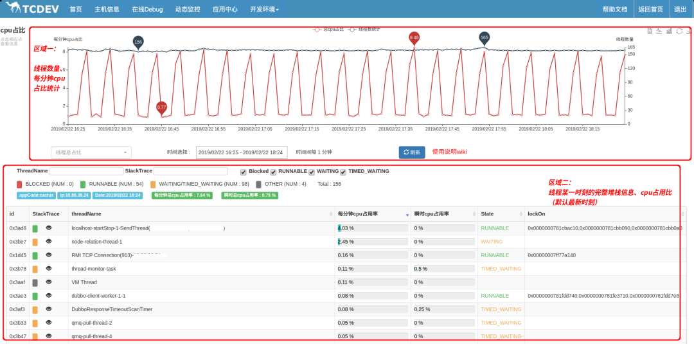The image size is (694, 344).
Task: Toggle the RUNNABLE checkbox
Action: [273, 172]
